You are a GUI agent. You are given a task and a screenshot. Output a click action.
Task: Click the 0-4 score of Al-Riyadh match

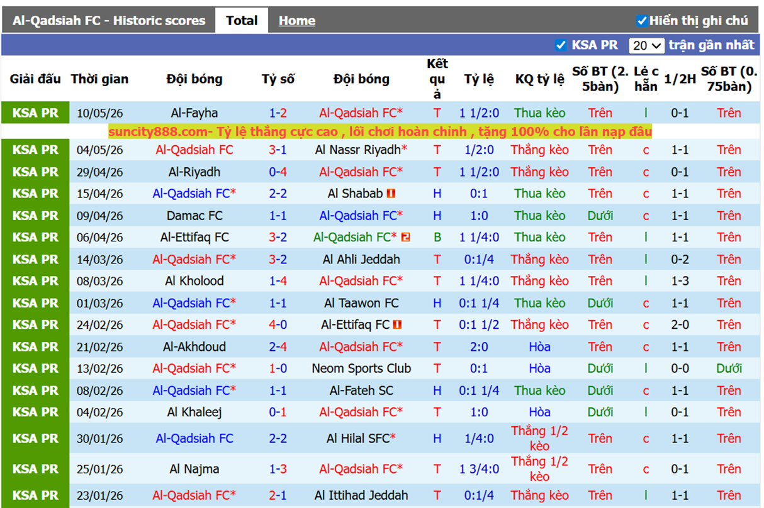point(278,172)
